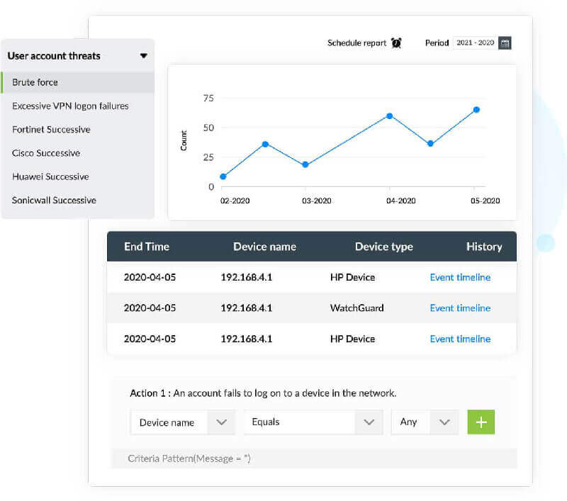
Task: Open the Huawei Successive report
Action: [x=50, y=176]
